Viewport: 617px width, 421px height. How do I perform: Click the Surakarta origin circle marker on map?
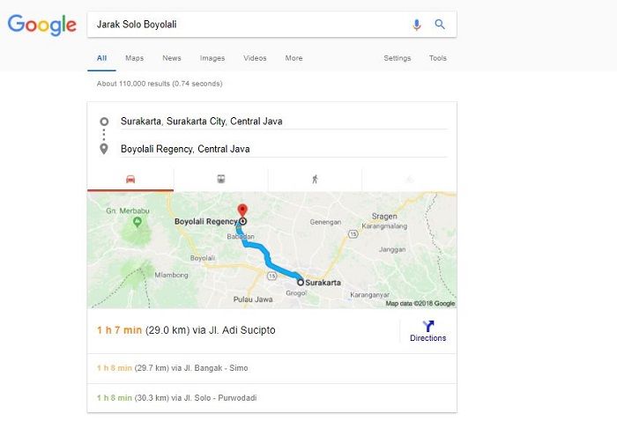click(301, 282)
